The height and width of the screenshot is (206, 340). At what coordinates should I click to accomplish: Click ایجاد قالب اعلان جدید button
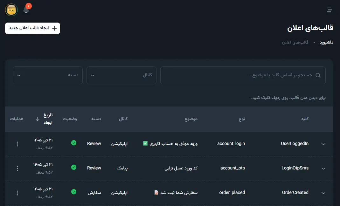(x=32, y=28)
